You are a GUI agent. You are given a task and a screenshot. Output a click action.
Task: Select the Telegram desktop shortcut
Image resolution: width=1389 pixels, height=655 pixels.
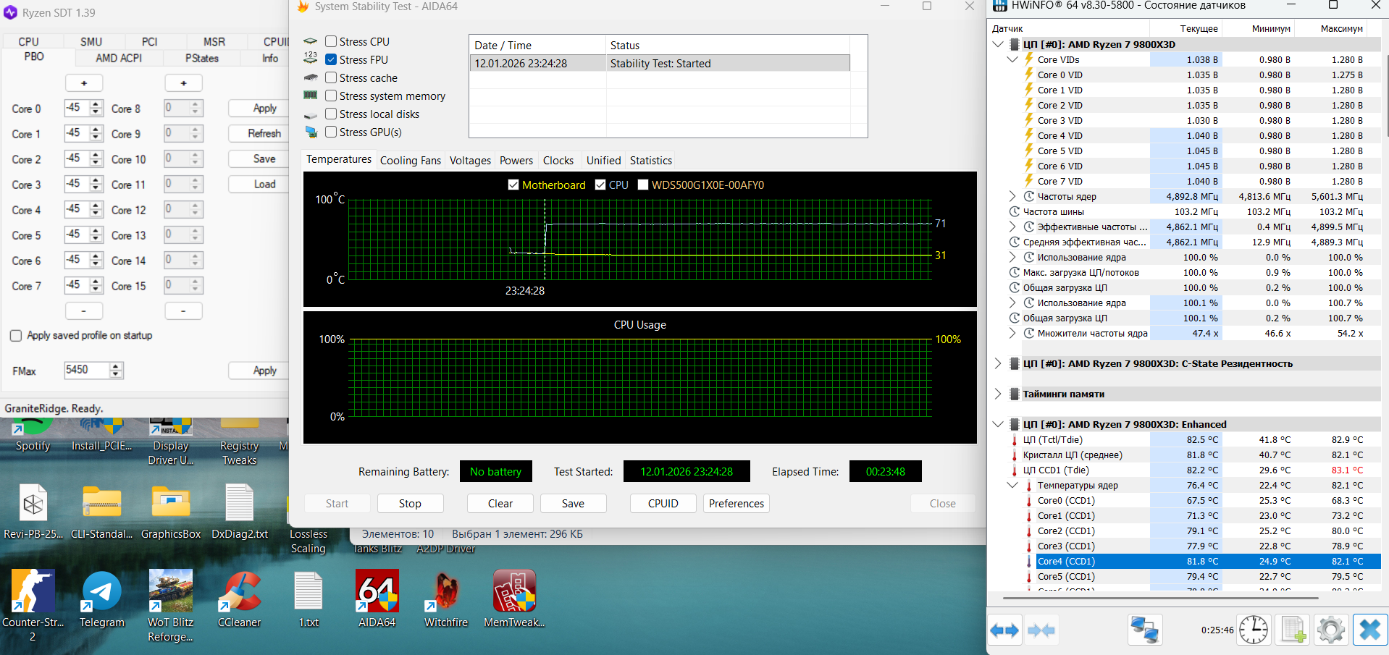(102, 599)
